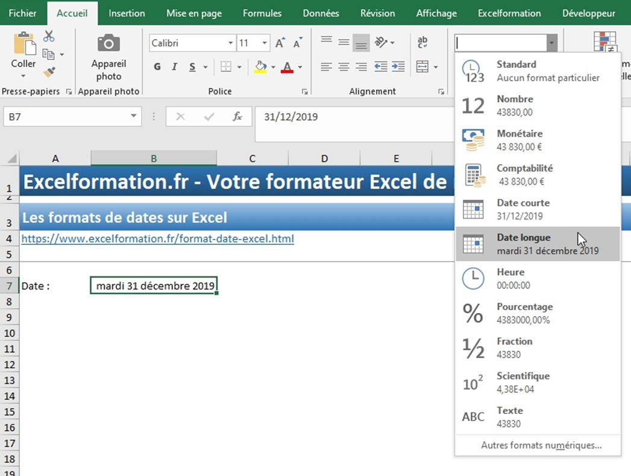Collapse the number format dropdown arrow
Screen dimensions: 631x476
coord(551,43)
